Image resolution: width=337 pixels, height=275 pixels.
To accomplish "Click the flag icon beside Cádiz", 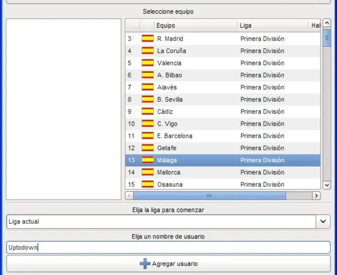I will [147, 111].
